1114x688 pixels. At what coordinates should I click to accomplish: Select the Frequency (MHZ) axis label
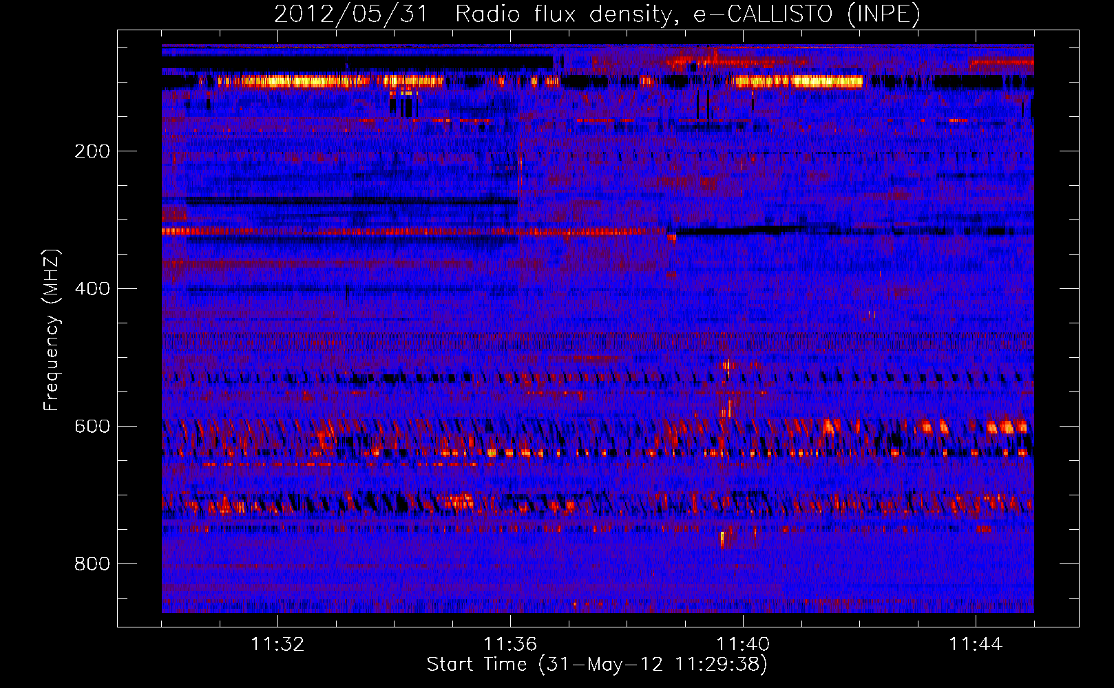[x=51, y=330]
